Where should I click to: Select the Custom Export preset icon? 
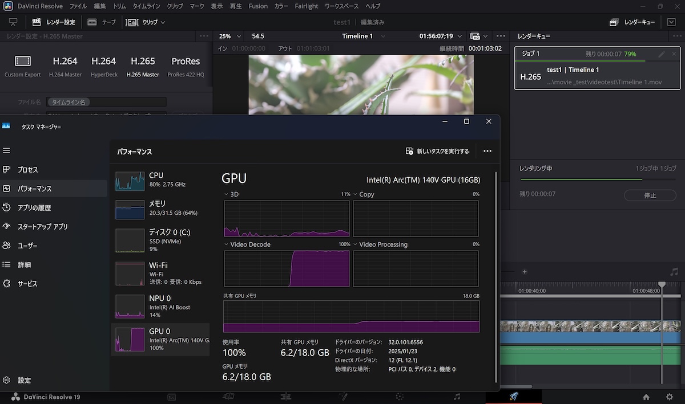point(23,62)
